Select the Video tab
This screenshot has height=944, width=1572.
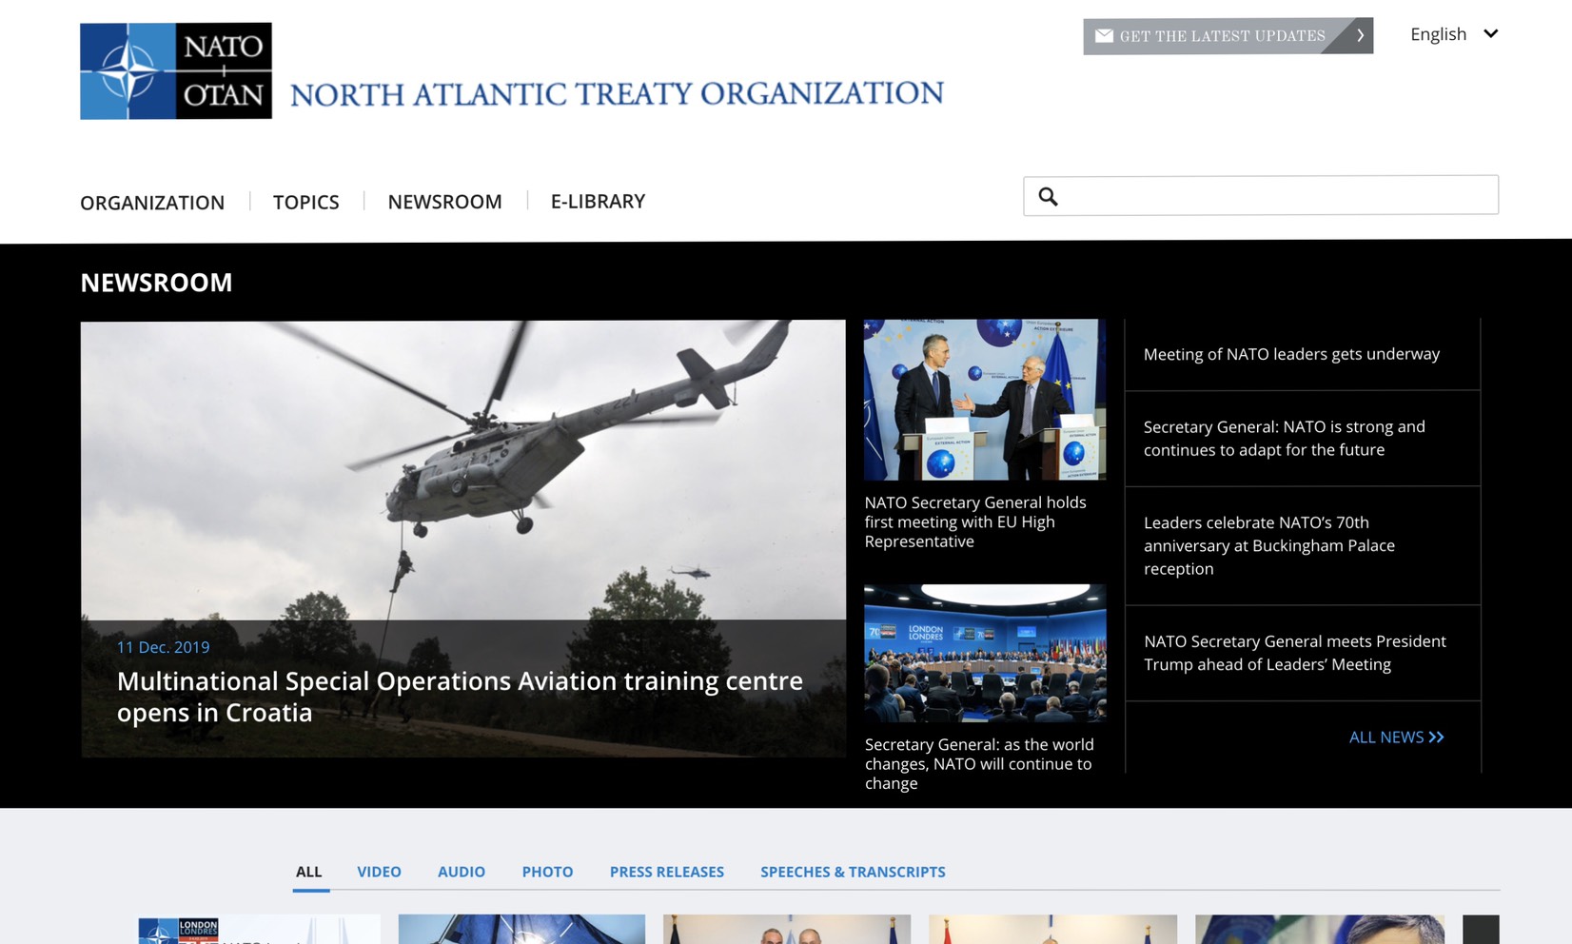pyautogui.click(x=379, y=872)
